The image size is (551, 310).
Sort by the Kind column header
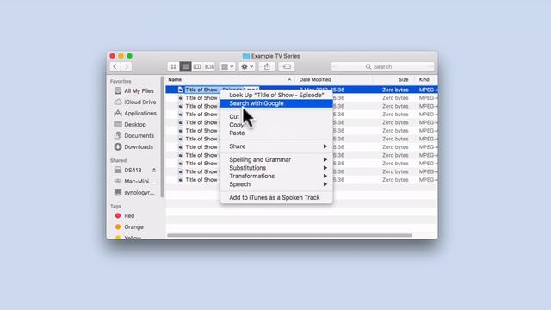coord(426,80)
